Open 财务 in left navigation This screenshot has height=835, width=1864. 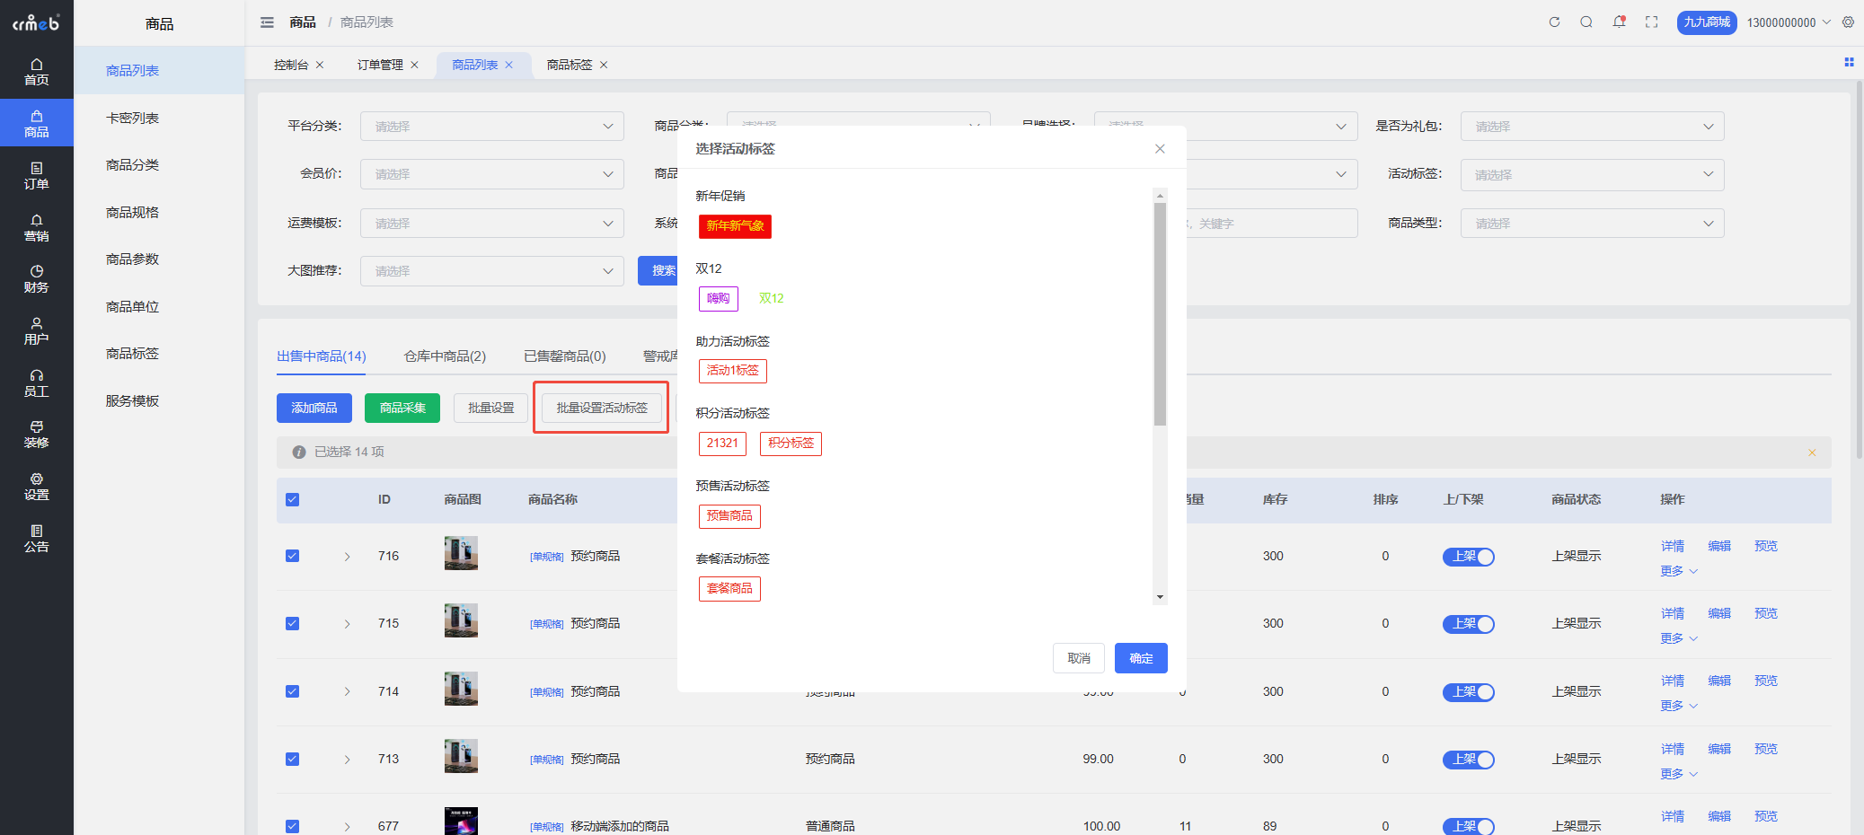pos(37,279)
